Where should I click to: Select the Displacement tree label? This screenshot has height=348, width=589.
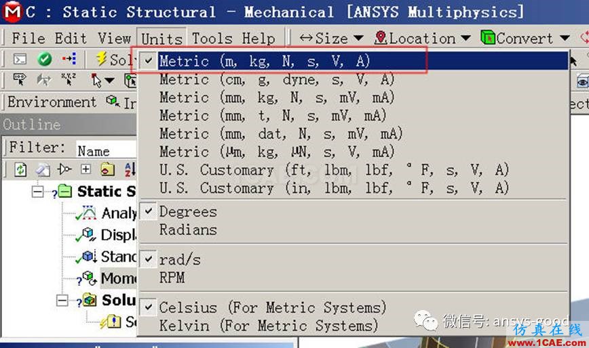pos(118,235)
